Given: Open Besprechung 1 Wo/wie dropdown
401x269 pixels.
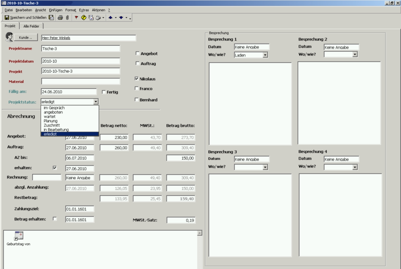Looking at the screenshot, I should click(265, 55).
